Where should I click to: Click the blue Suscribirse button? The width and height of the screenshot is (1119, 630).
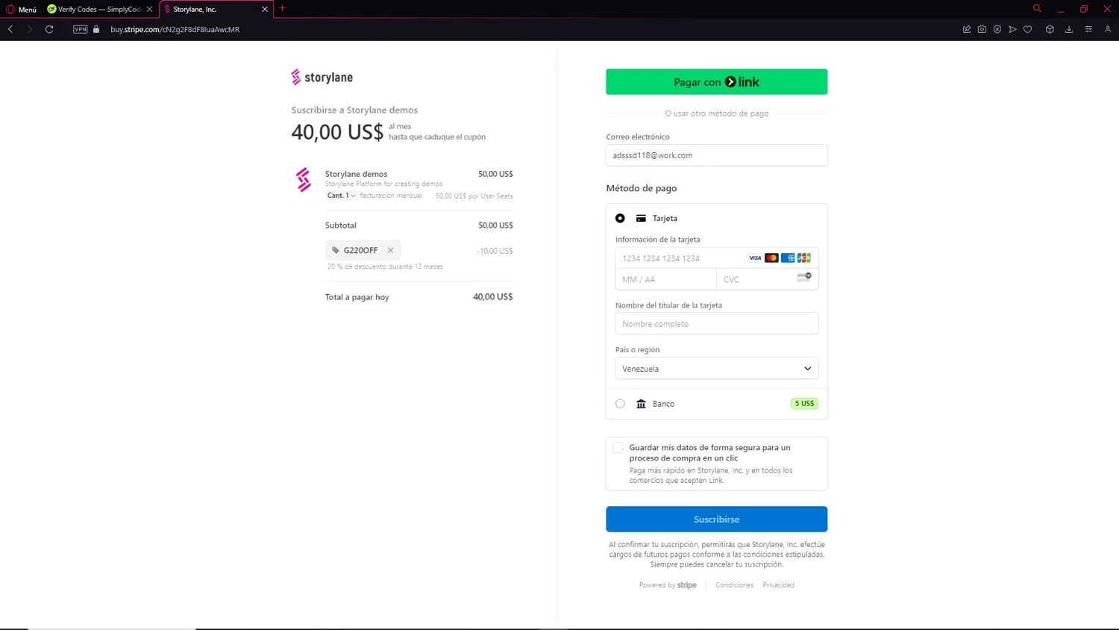(716, 519)
